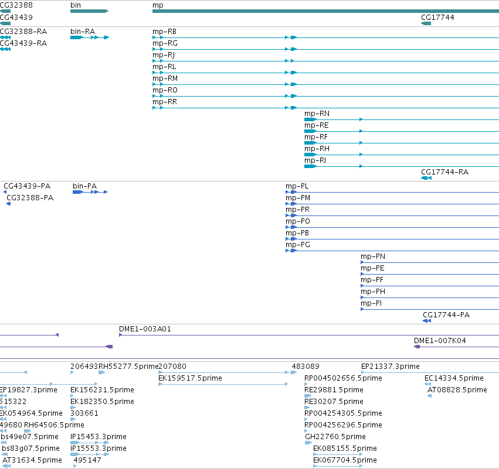Click EST RE29881.5prime
The width and height of the screenshot is (499, 469).
click(x=334, y=390)
